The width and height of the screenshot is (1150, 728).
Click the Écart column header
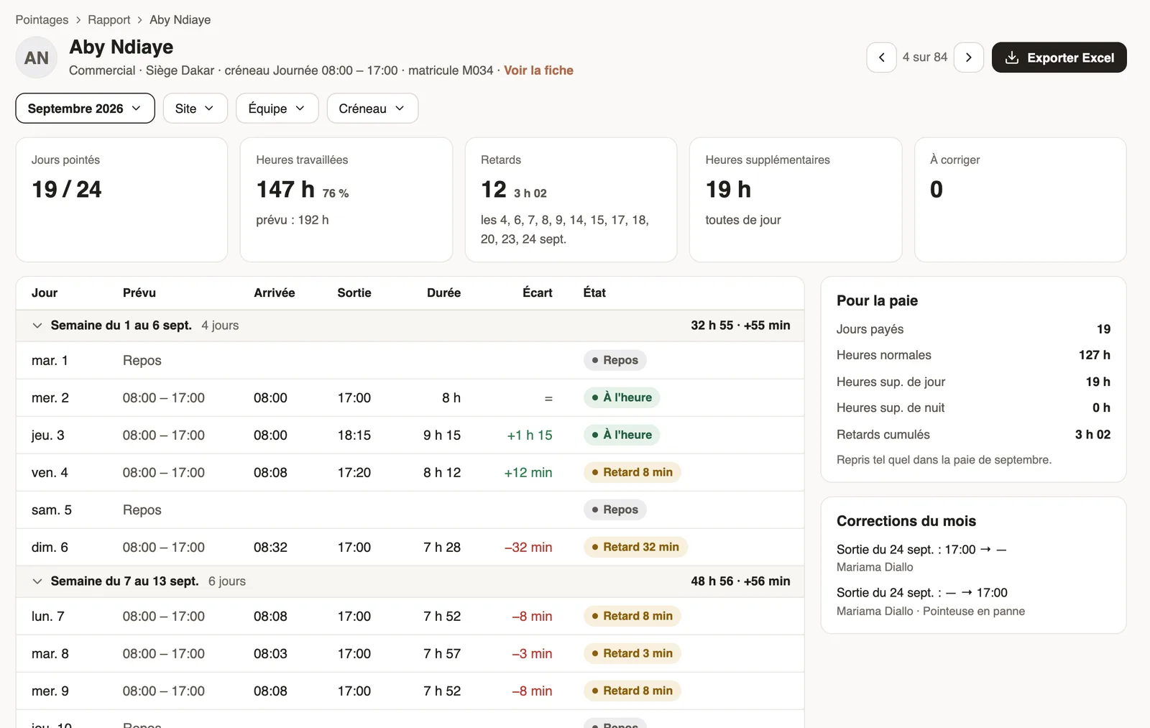(x=537, y=292)
